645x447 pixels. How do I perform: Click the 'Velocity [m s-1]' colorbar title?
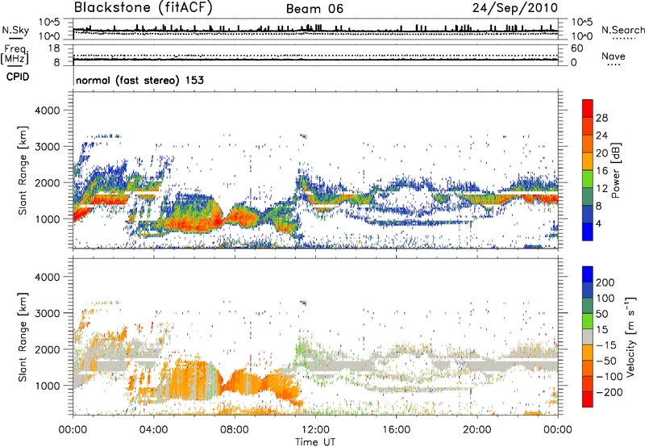pos(630,336)
